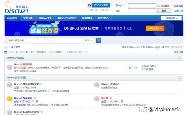Click the 用QQ帐号登录 button
This screenshot has width=185, height=115.
click(99, 5)
